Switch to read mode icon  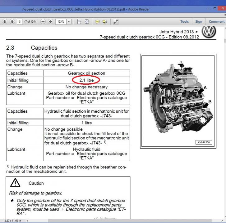(116, 22)
